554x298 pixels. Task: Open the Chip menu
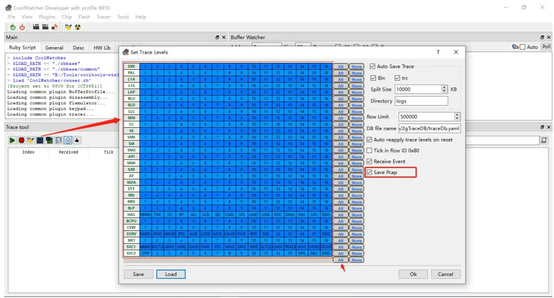tap(67, 17)
